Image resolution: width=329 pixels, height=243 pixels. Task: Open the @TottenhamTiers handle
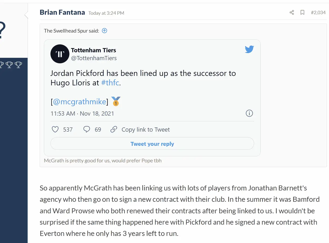94,58
